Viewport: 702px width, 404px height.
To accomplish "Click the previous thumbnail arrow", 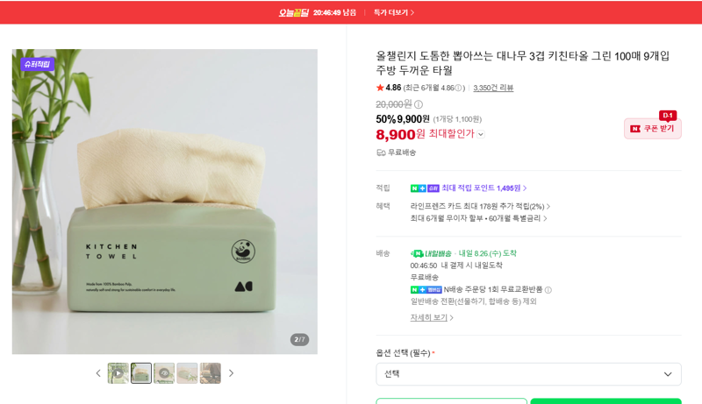I will (x=98, y=373).
